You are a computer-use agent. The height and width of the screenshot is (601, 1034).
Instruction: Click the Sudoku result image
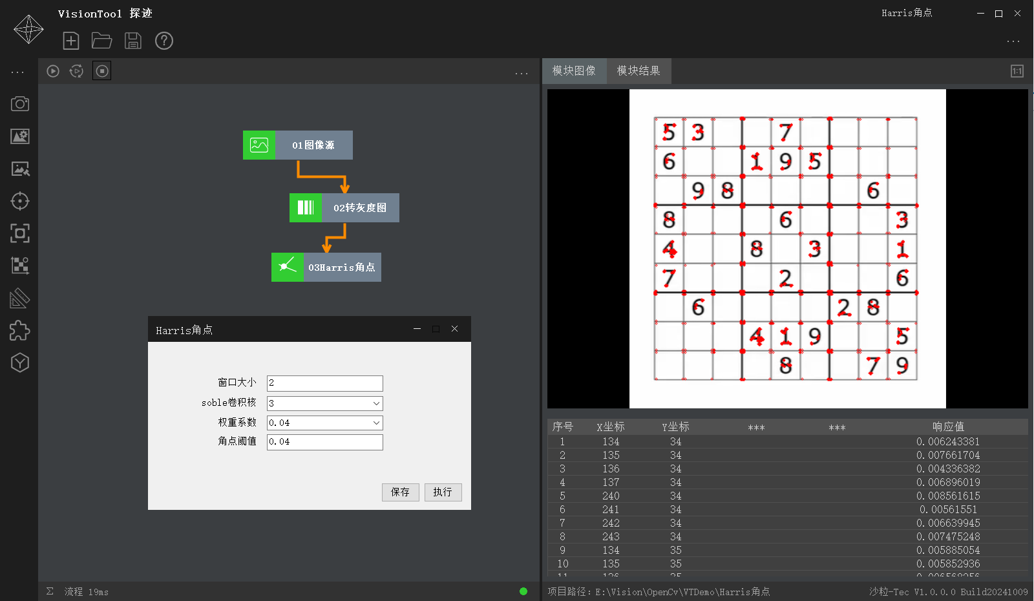[787, 249]
